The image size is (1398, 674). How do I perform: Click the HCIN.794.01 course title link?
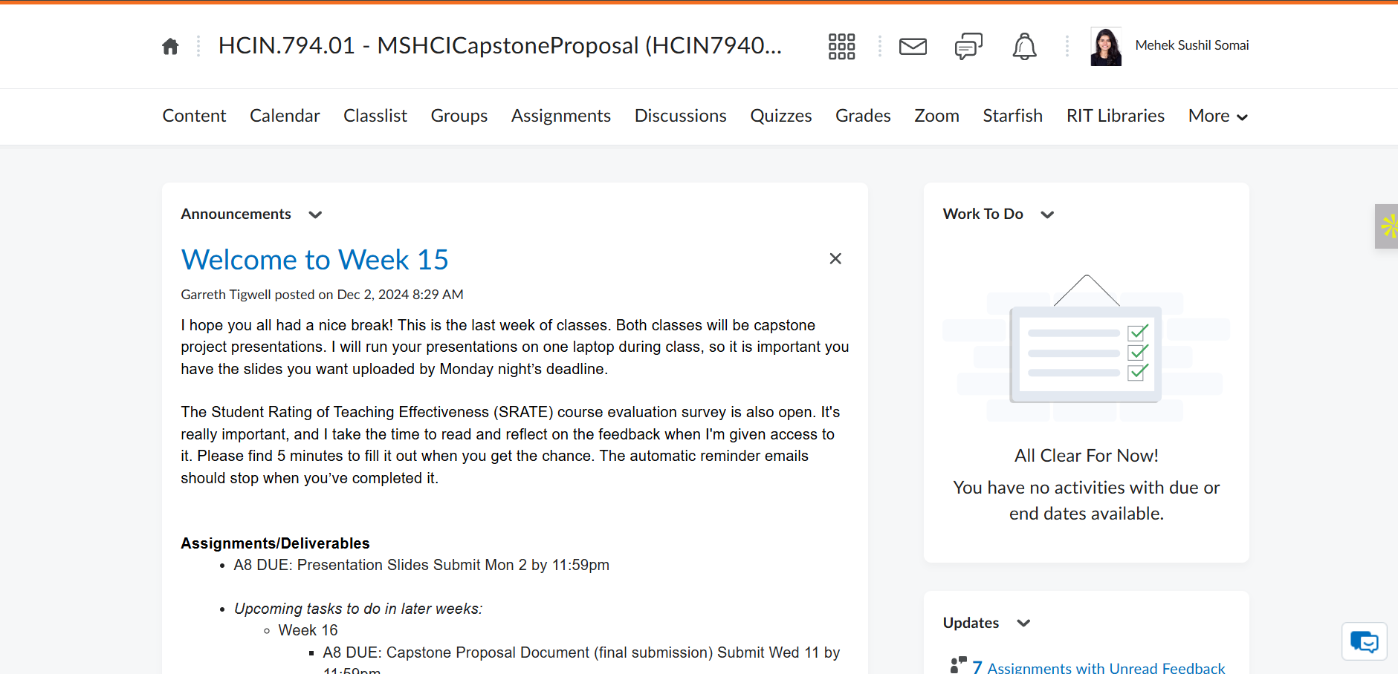click(499, 45)
